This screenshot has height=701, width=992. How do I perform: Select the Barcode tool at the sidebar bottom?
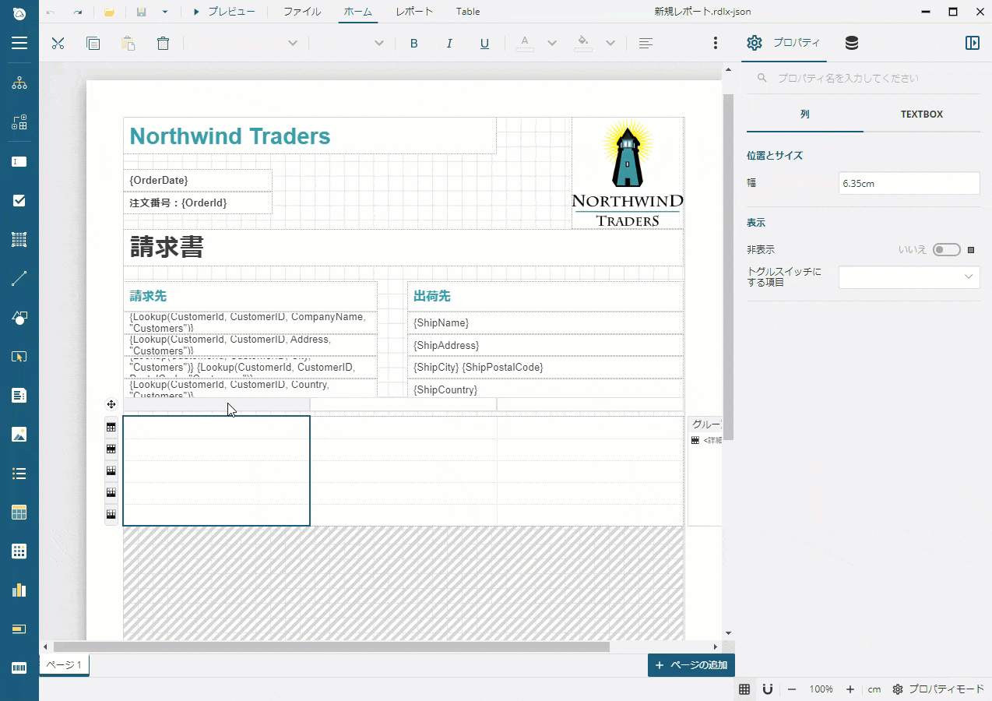point(19,668)
